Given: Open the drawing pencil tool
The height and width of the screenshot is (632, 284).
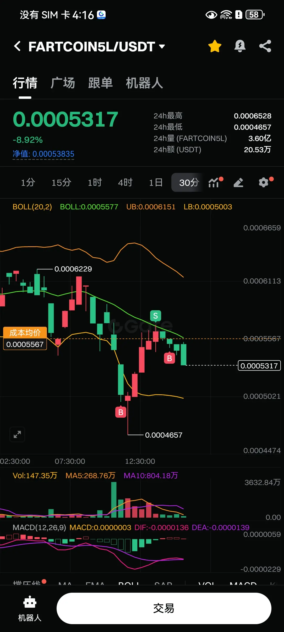Looking at the screenshot, I should tap(238, 182).
